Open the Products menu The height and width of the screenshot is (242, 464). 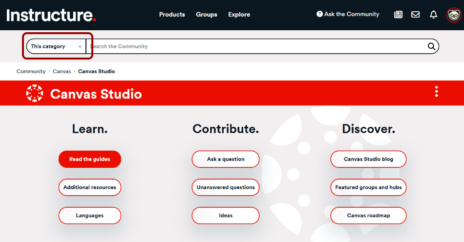(x=172, y=15)
